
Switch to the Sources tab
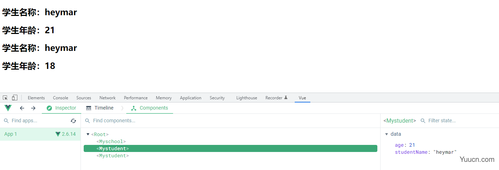[x=84, y=98]
